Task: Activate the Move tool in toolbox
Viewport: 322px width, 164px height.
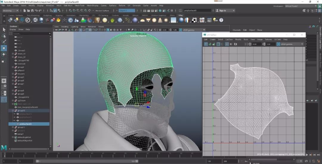Action: coord(4,48)
